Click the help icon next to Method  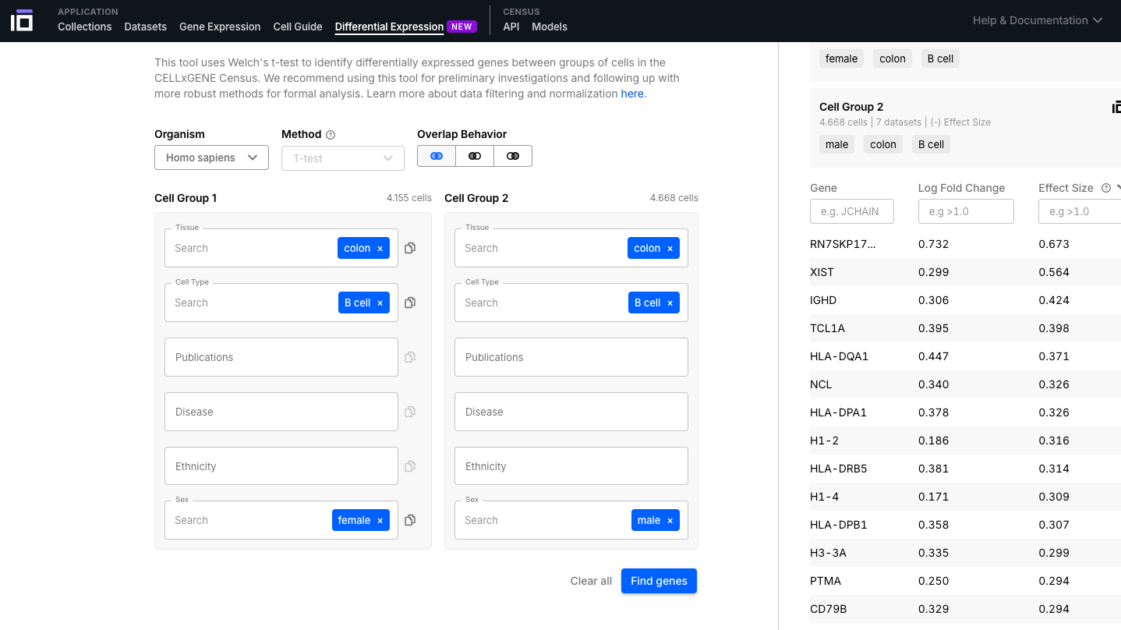(x=331, y=135)
